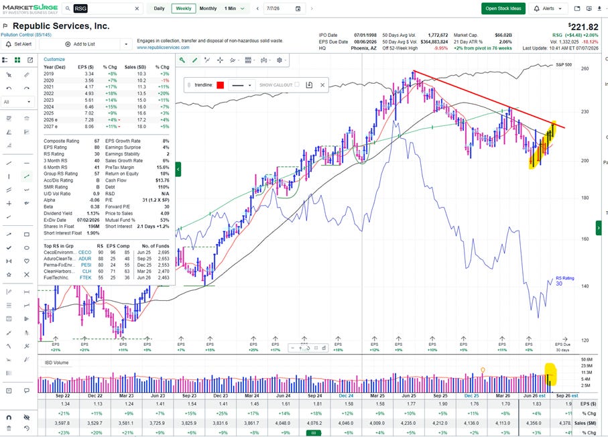Toggle flag next to Republic Services, Inc.
The height and width of the screenshot is (437, 608).
pos(5,26)
